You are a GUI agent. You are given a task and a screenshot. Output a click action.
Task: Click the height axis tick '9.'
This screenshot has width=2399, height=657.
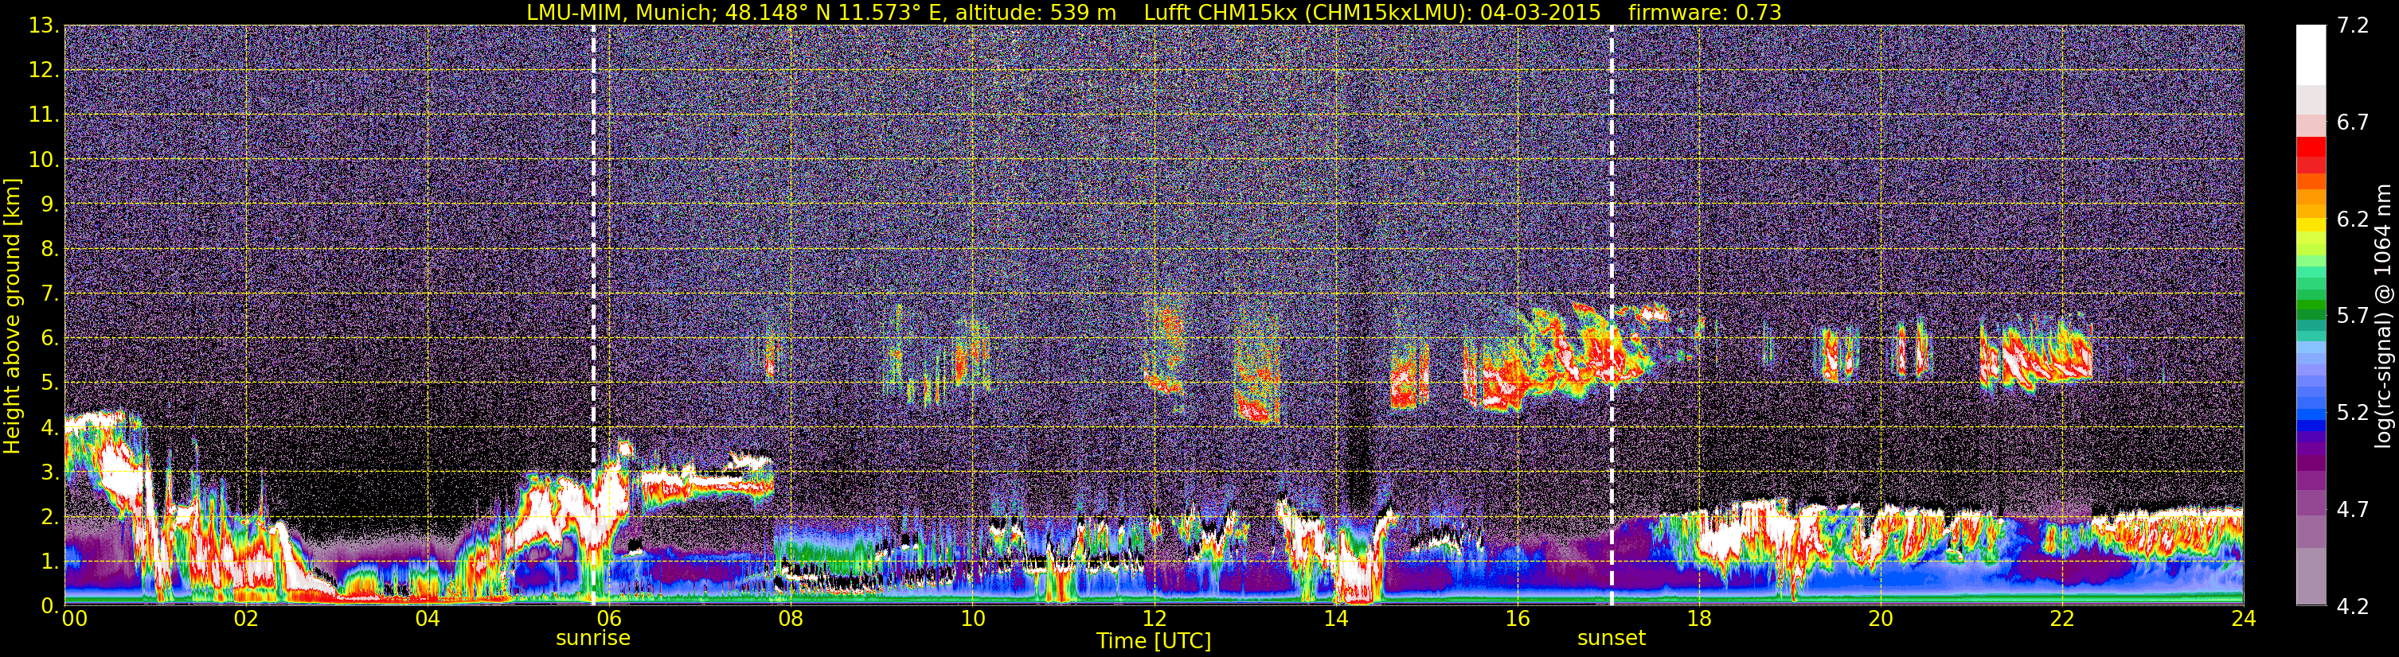pos(49,204)
